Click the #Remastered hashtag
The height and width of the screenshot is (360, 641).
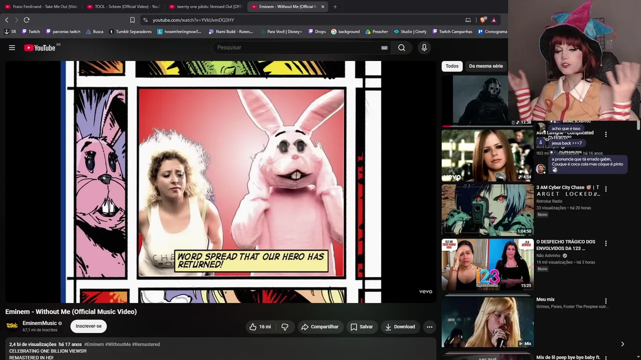146,344
